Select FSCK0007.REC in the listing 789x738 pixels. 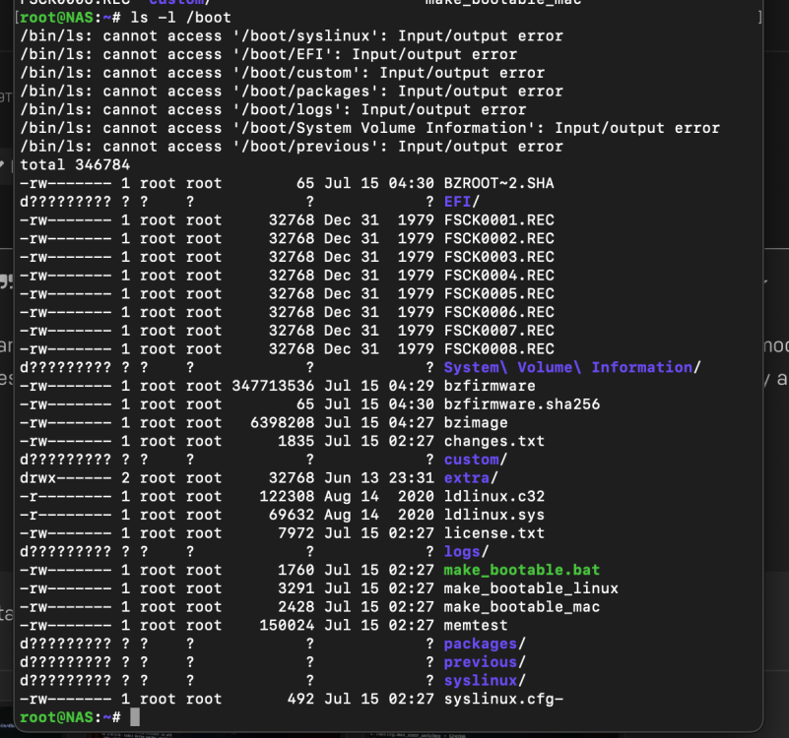498,331
